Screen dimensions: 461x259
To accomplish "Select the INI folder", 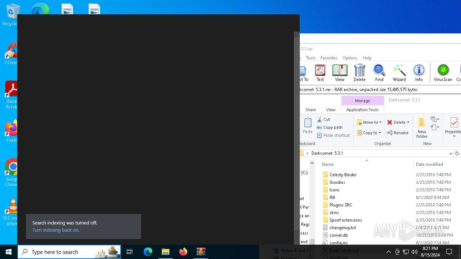I will (328, 197).
